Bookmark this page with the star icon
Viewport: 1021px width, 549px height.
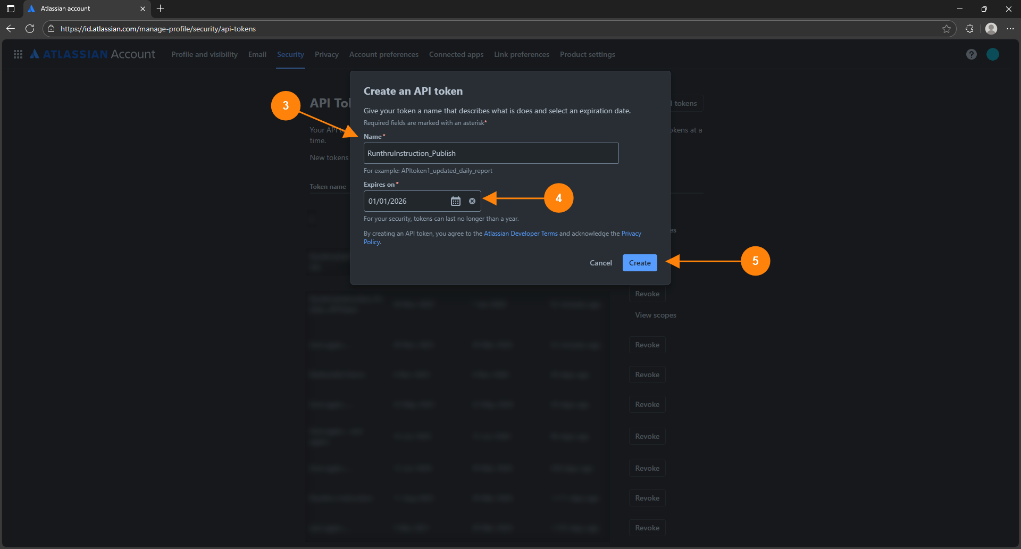(x=946, y=29)
